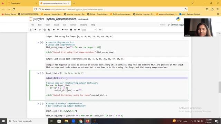Close the python_comprehensions browser tab
Viewport: 221px width, 124px height.
(69, 3)
